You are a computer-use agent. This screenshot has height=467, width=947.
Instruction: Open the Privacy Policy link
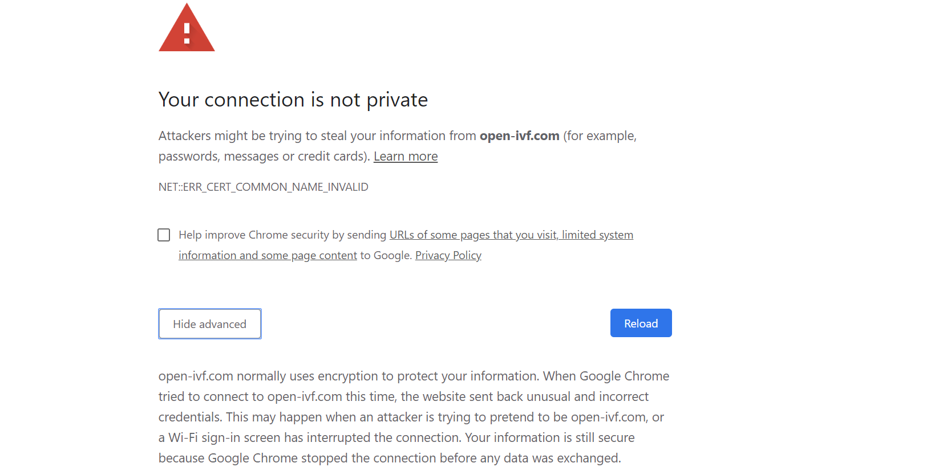tap(448, 256)
